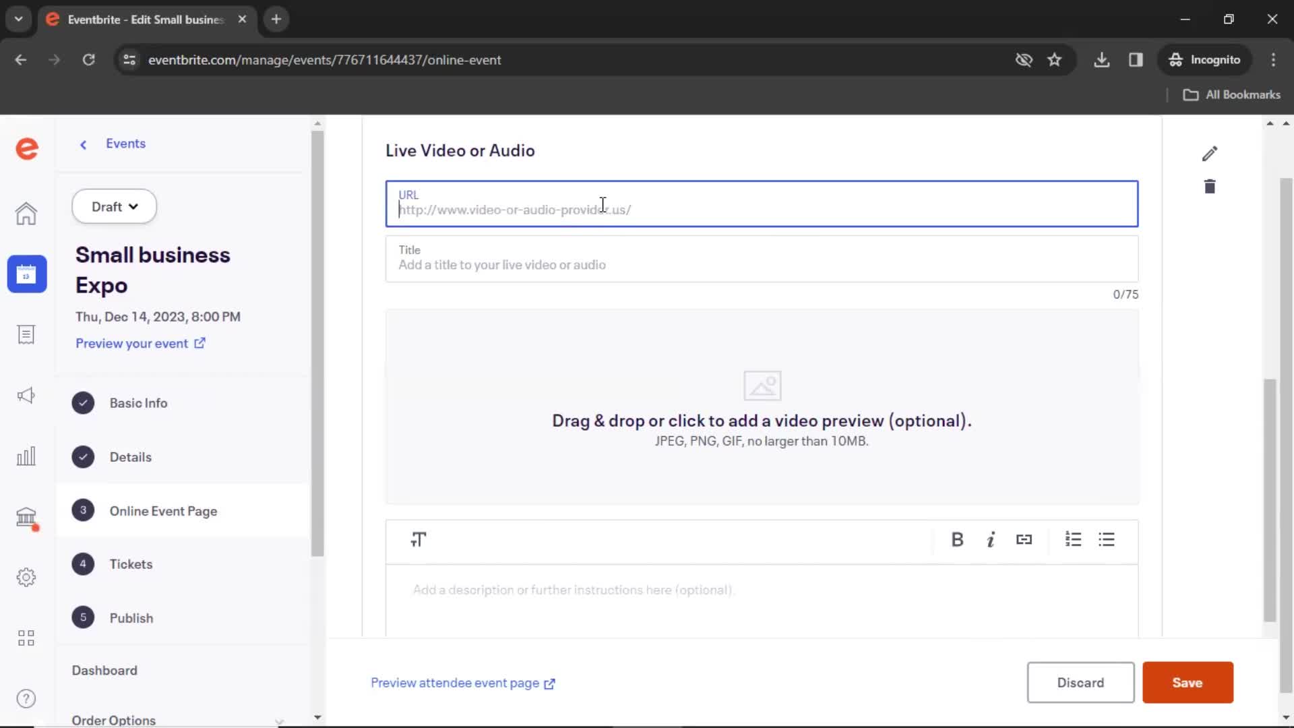1294x728 pixels.
Task: Focus the Title input field
Action: (x=762, y=259)
